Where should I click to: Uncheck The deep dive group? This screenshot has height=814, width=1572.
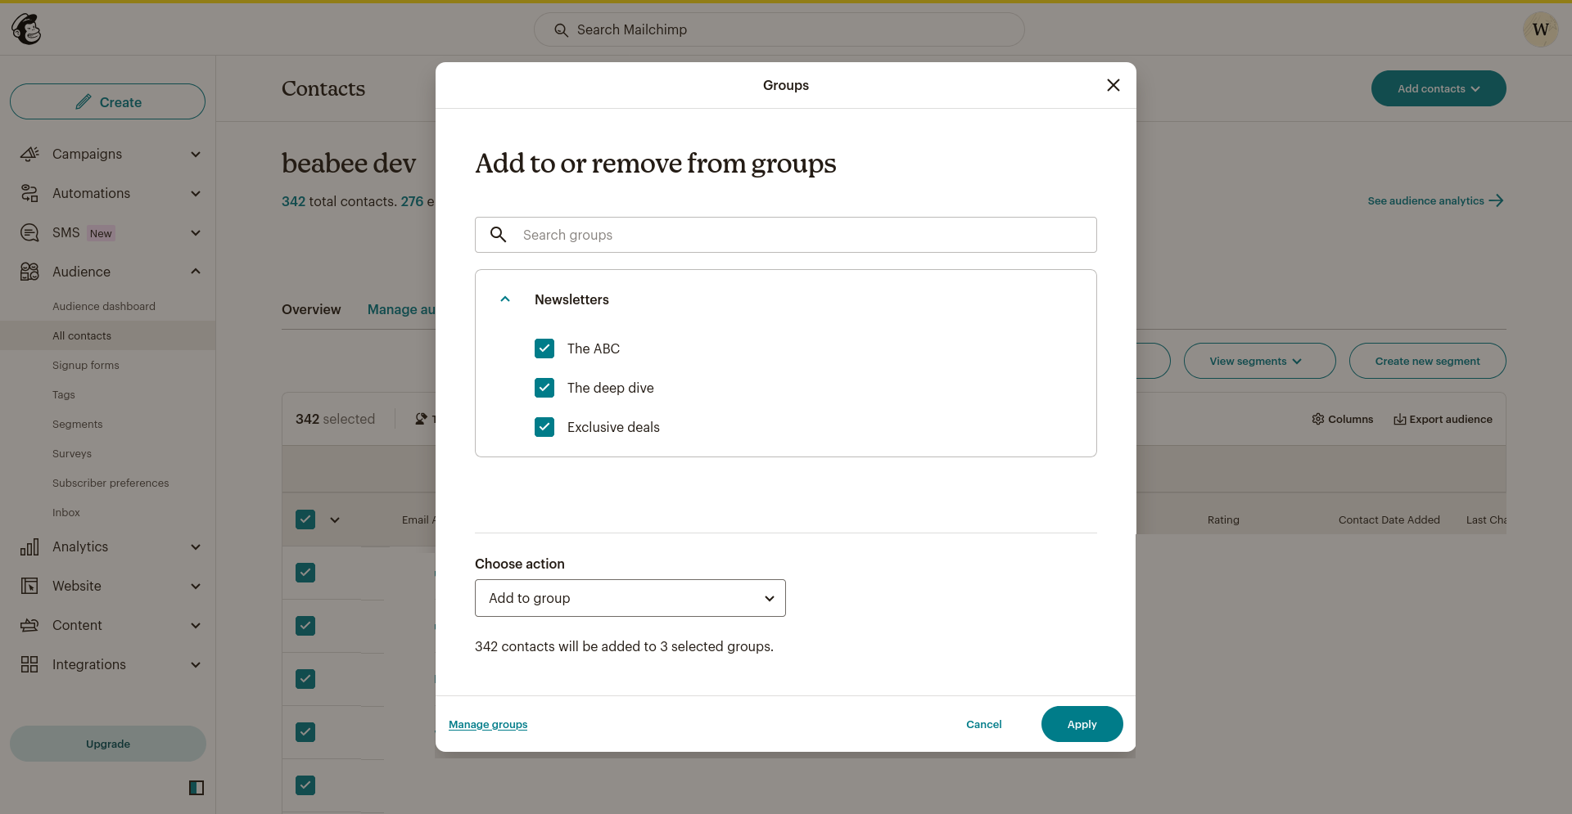click(x=544, y=388)
